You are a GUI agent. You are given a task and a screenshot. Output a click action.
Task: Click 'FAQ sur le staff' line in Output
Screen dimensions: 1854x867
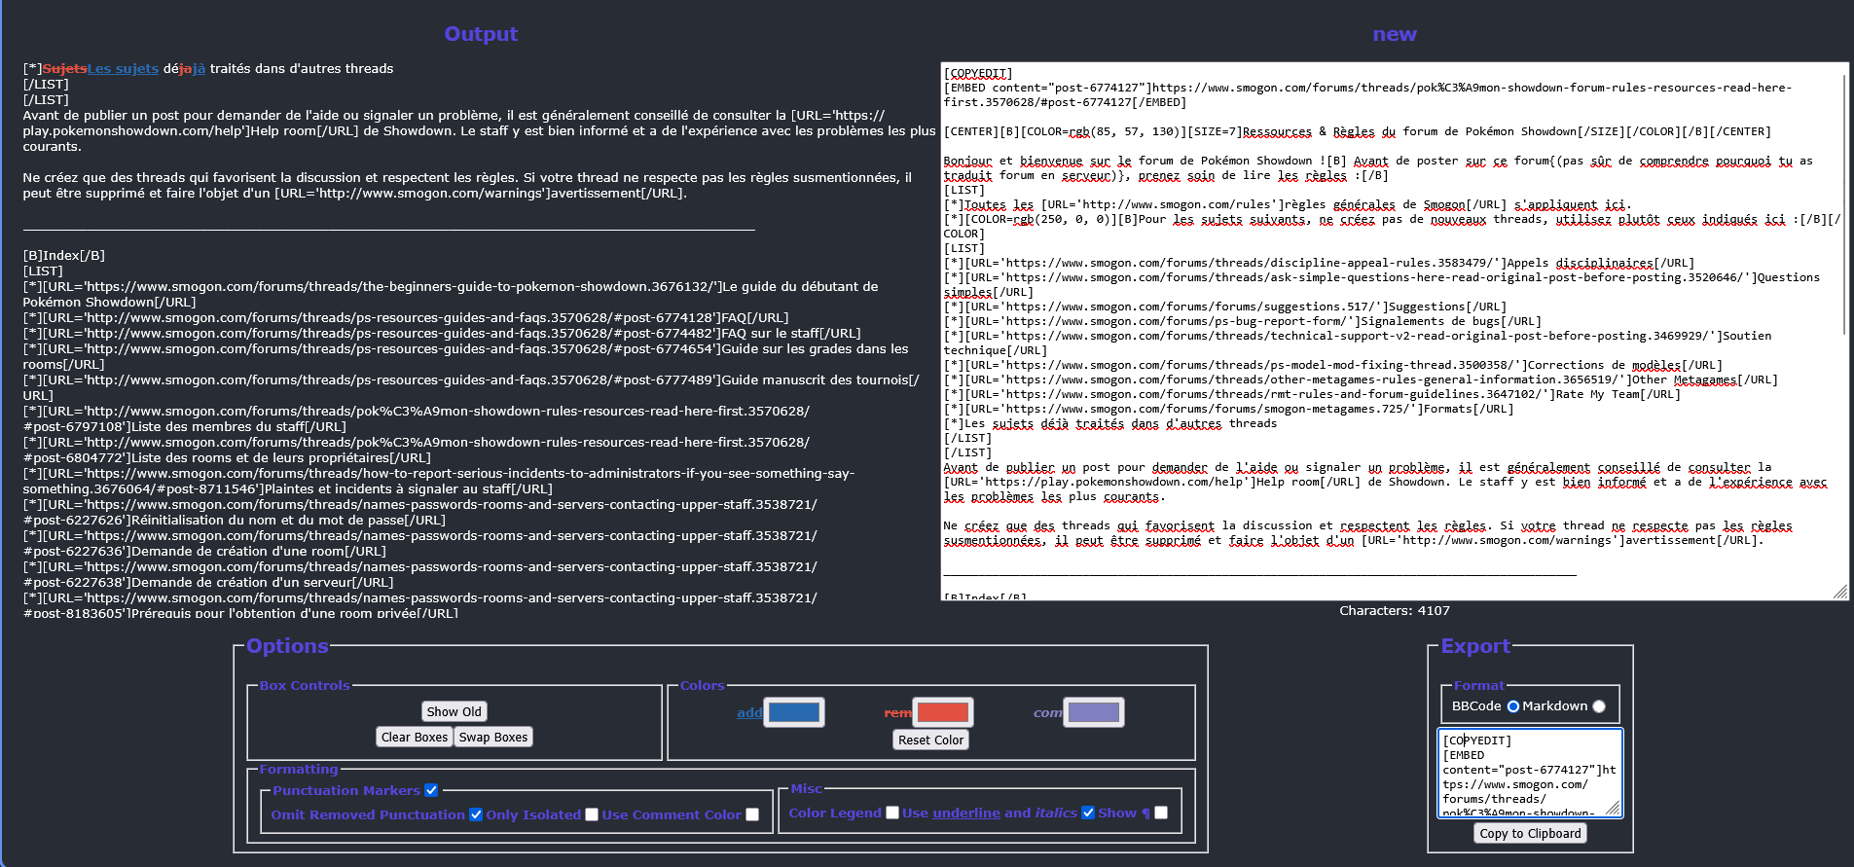[442, 334]
